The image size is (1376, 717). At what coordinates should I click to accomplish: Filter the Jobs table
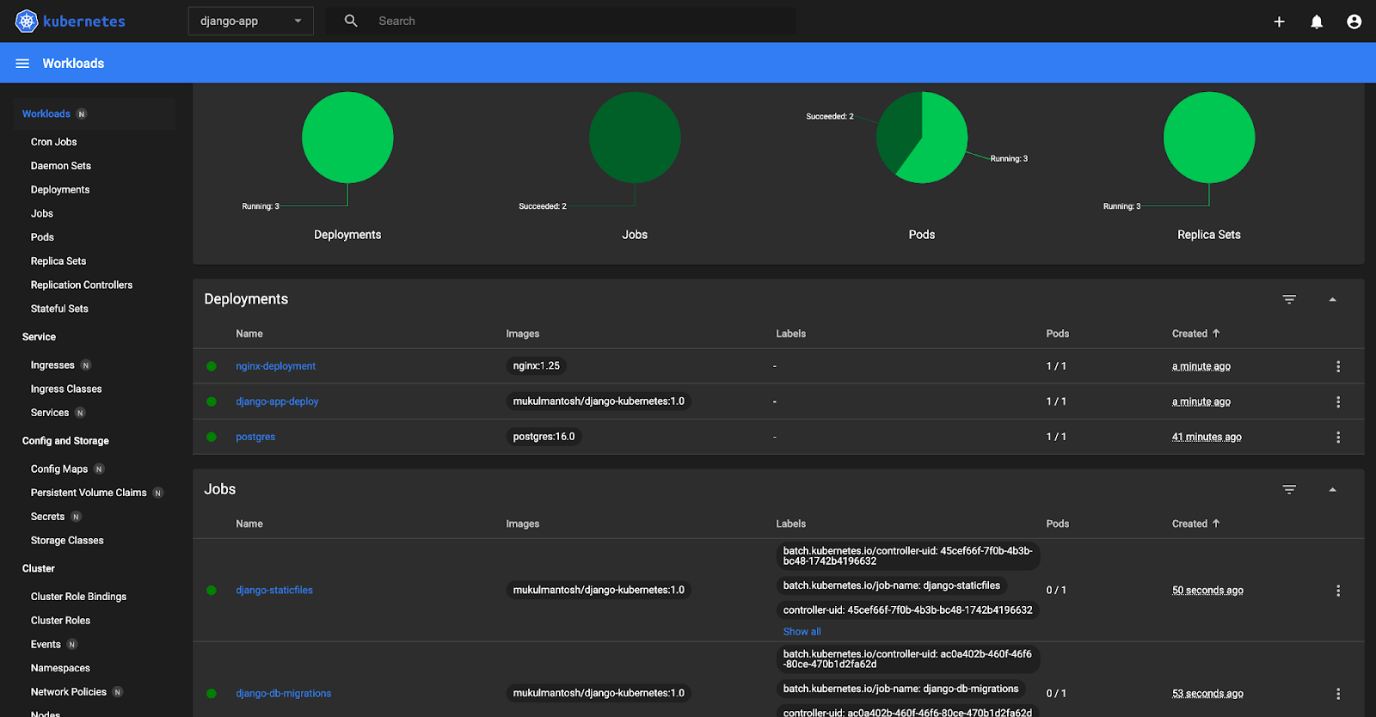1289,489
